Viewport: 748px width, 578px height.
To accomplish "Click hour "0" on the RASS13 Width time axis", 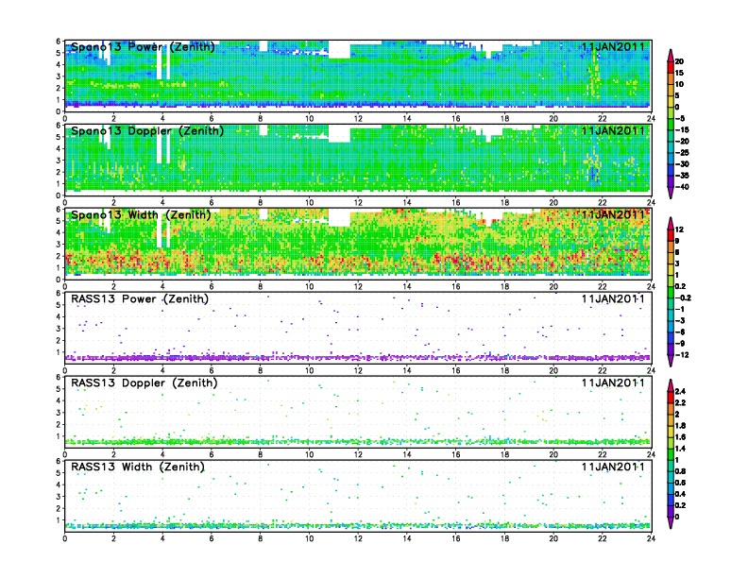I will tap(65, 538).
